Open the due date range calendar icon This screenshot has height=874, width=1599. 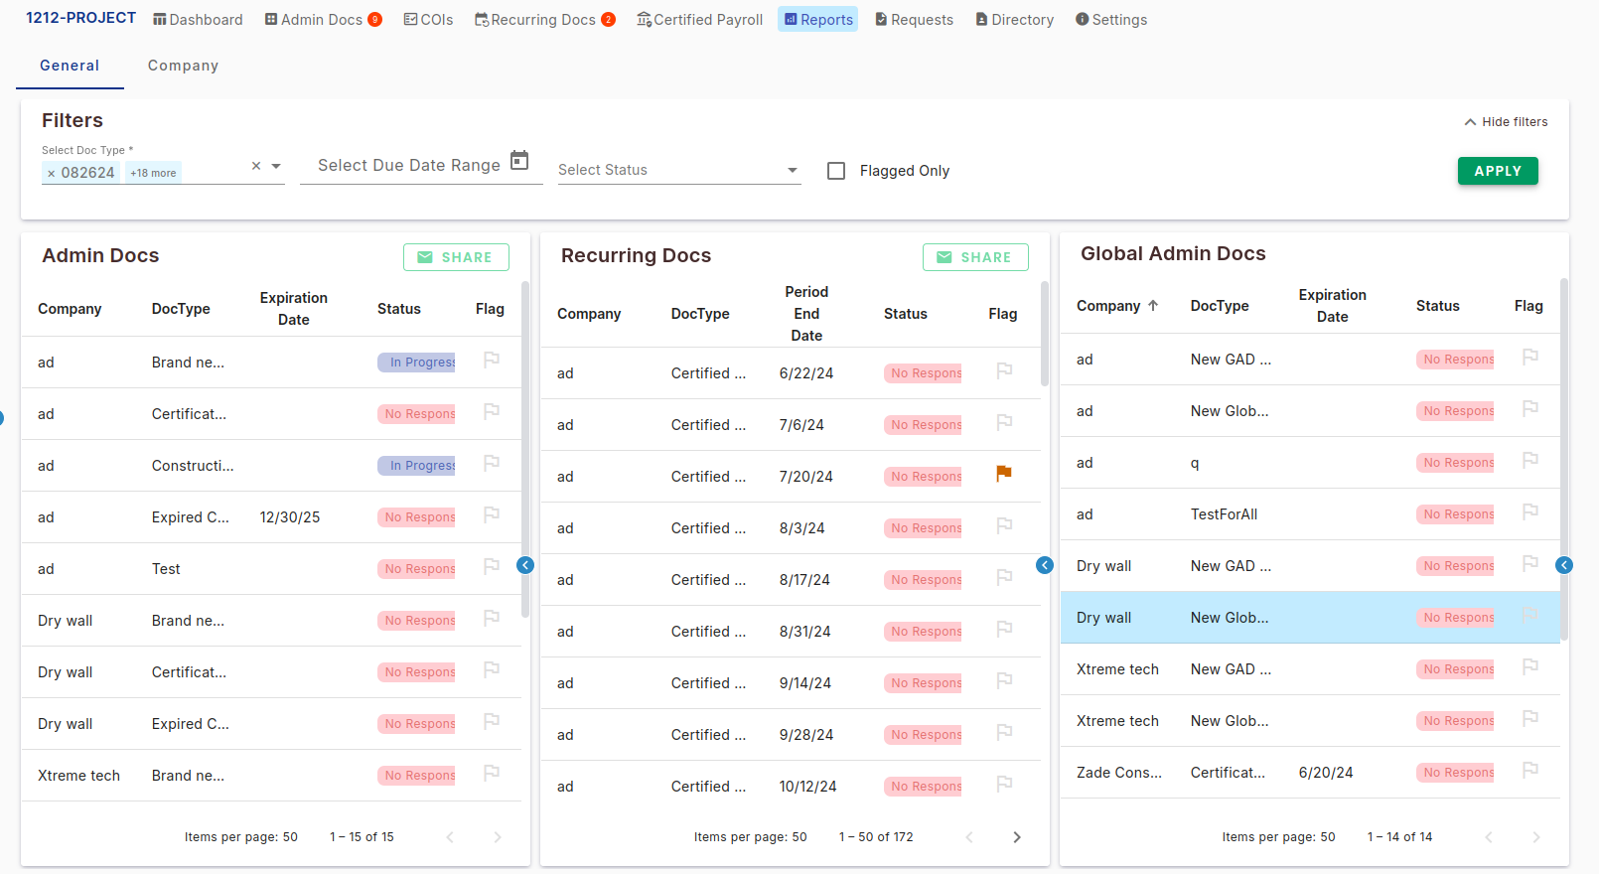tap(519, 161)
